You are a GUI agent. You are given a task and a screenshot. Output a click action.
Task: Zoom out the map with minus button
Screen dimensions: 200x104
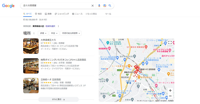tap(170, 96)
